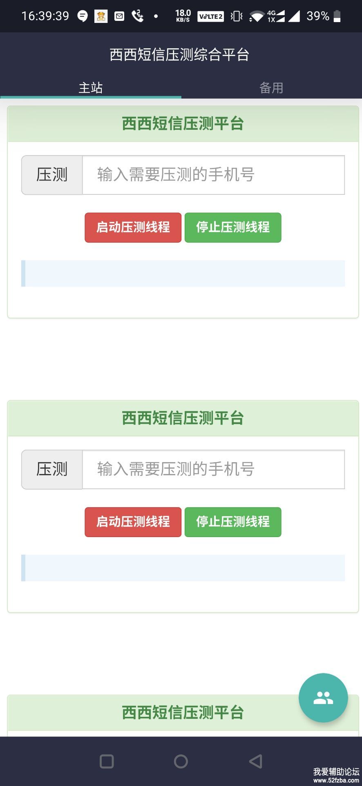Tap the Android home circle button
The image size is (362, 786).
pyautogui.click(x=181, y=761)
